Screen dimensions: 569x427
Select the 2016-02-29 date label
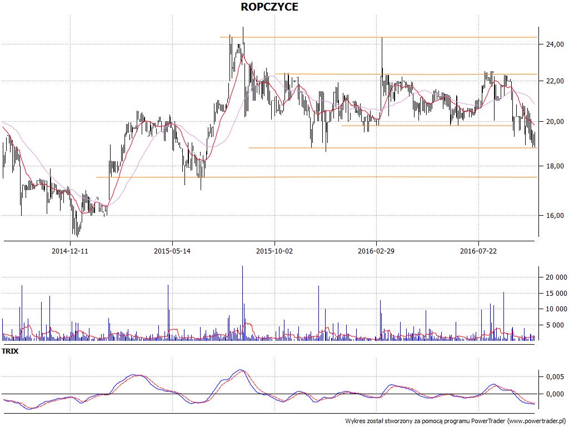[376, 251]
